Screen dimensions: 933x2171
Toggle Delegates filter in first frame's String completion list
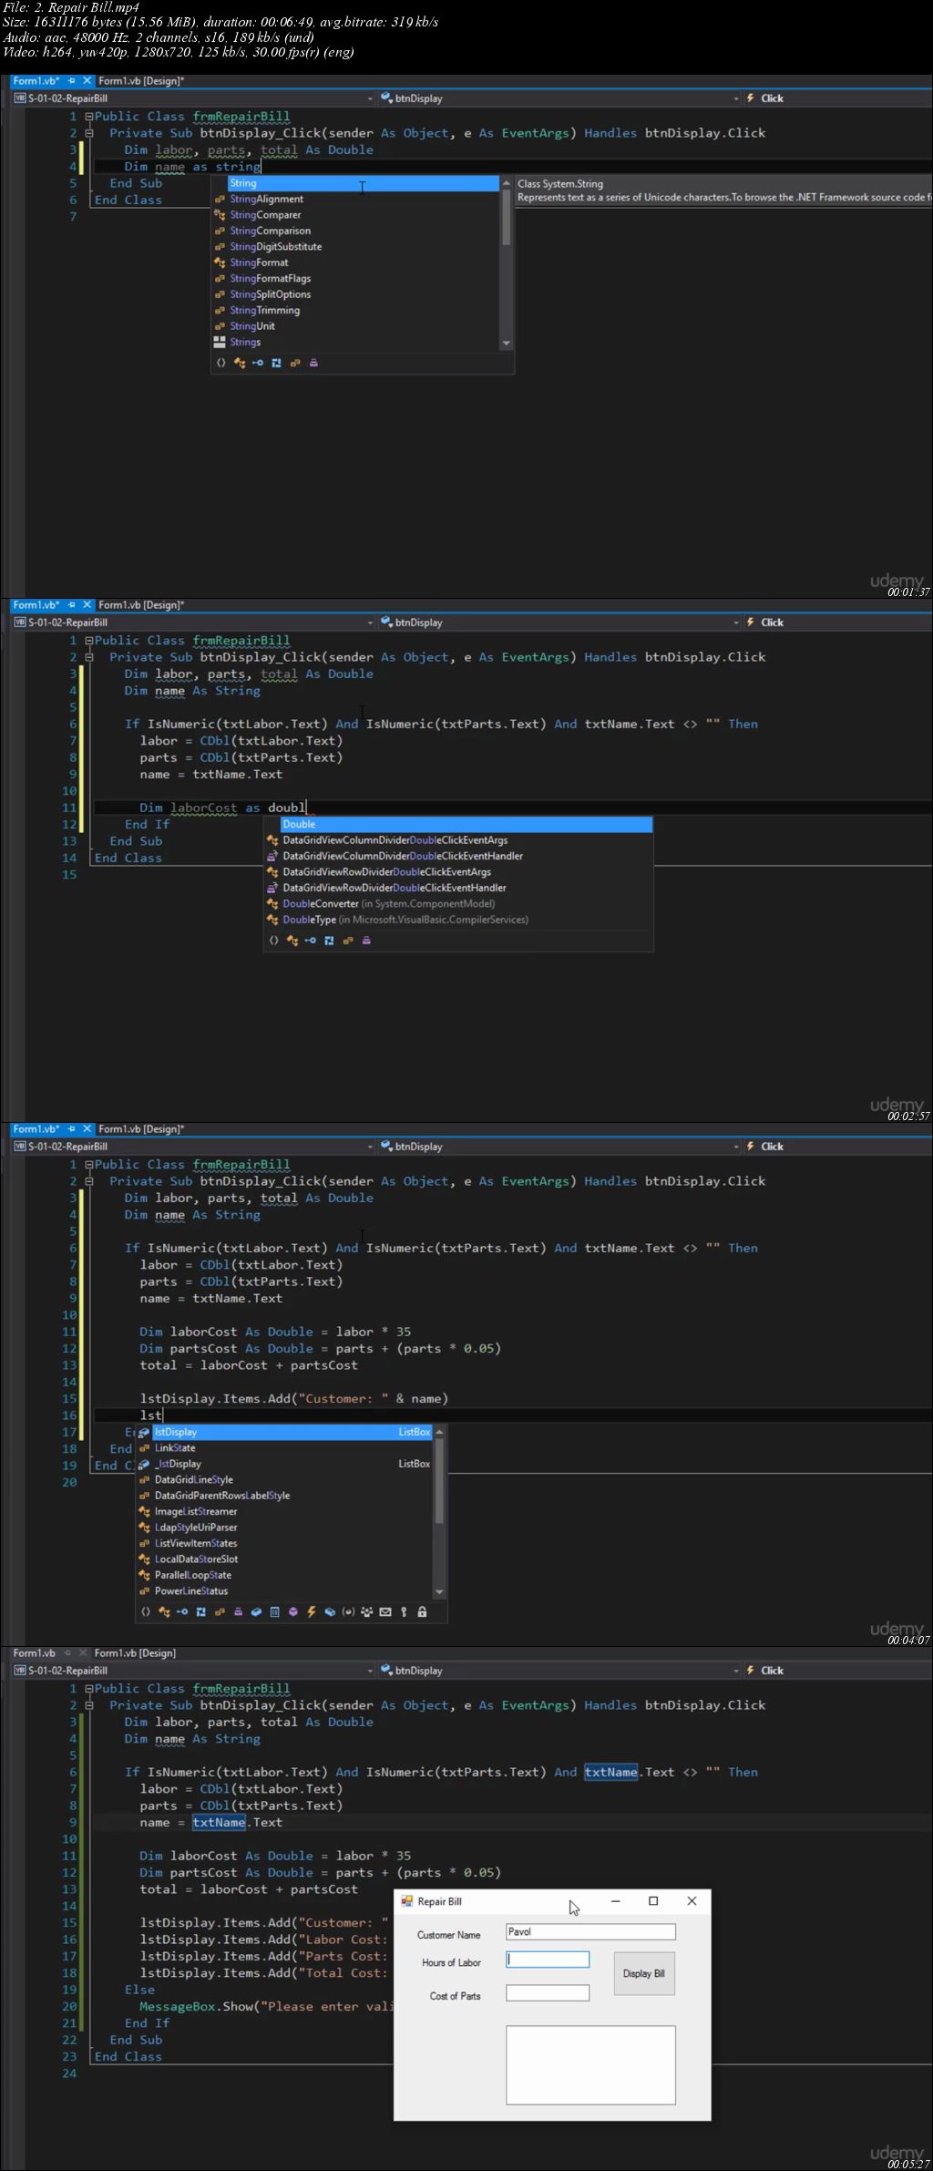(313, 363)
